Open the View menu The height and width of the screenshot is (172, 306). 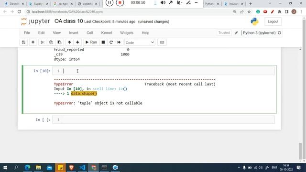click(x=56, y=33)
